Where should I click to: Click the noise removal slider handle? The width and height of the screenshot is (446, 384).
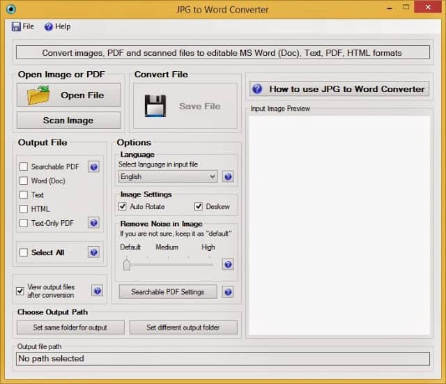tap(127, 265)
